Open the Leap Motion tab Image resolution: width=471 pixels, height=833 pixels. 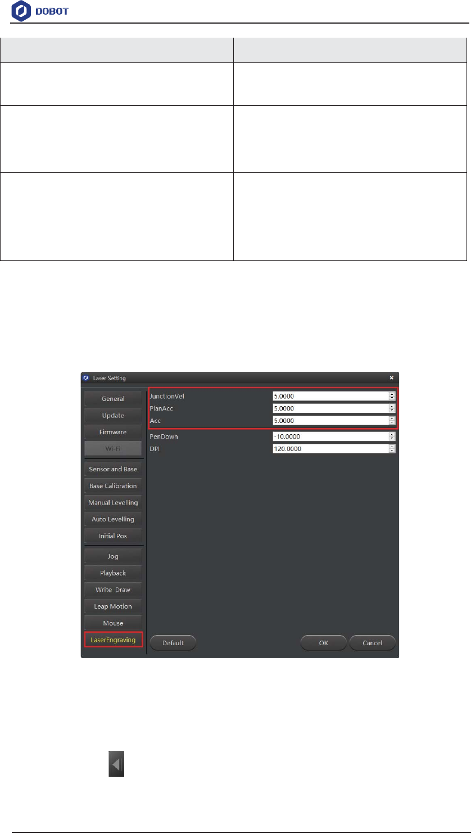coord(113,606)
